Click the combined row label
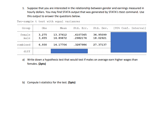Viewport: 163px width, 118px height. pos(24,45)
